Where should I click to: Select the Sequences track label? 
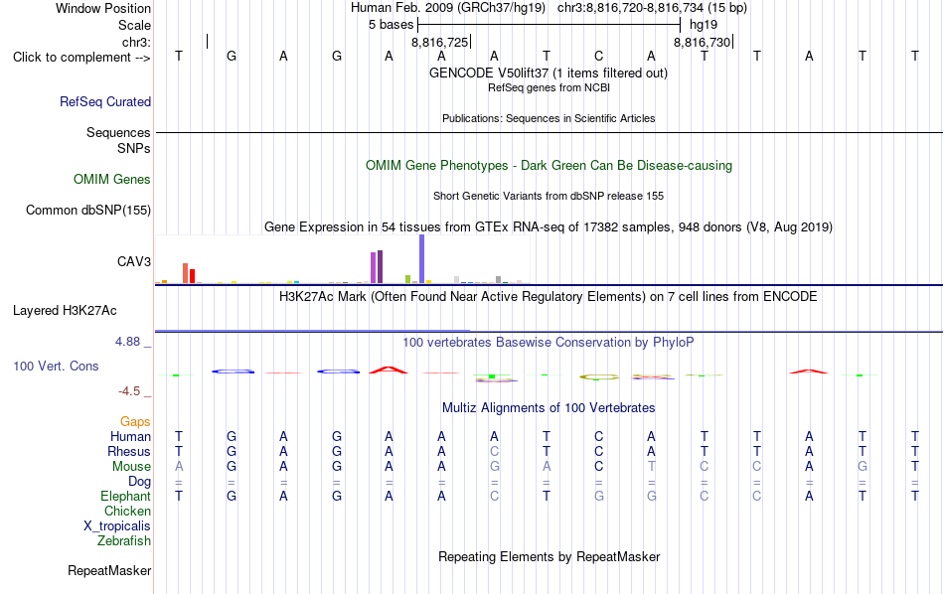[x=118, y=132]
